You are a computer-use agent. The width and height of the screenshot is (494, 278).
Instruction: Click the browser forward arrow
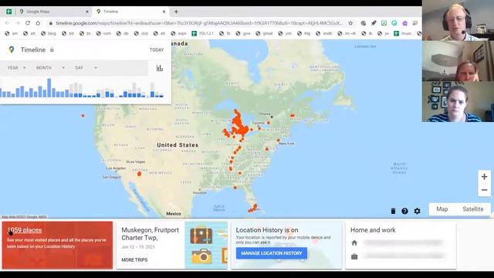[x=17, y=23]
